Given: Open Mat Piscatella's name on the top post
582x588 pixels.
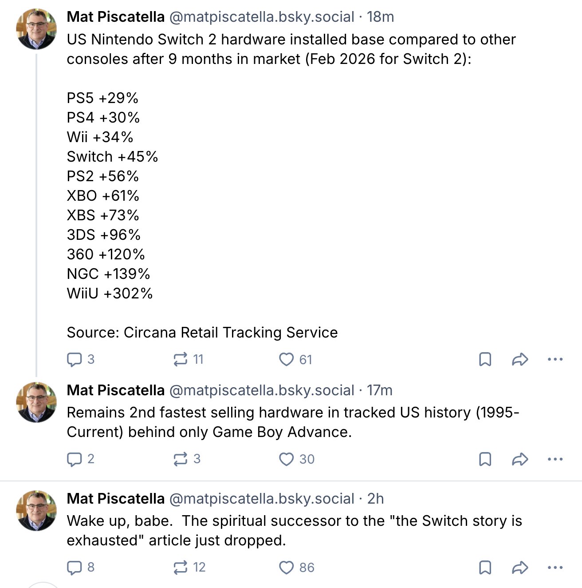Looking at the screenshot, I should (116, 17).
